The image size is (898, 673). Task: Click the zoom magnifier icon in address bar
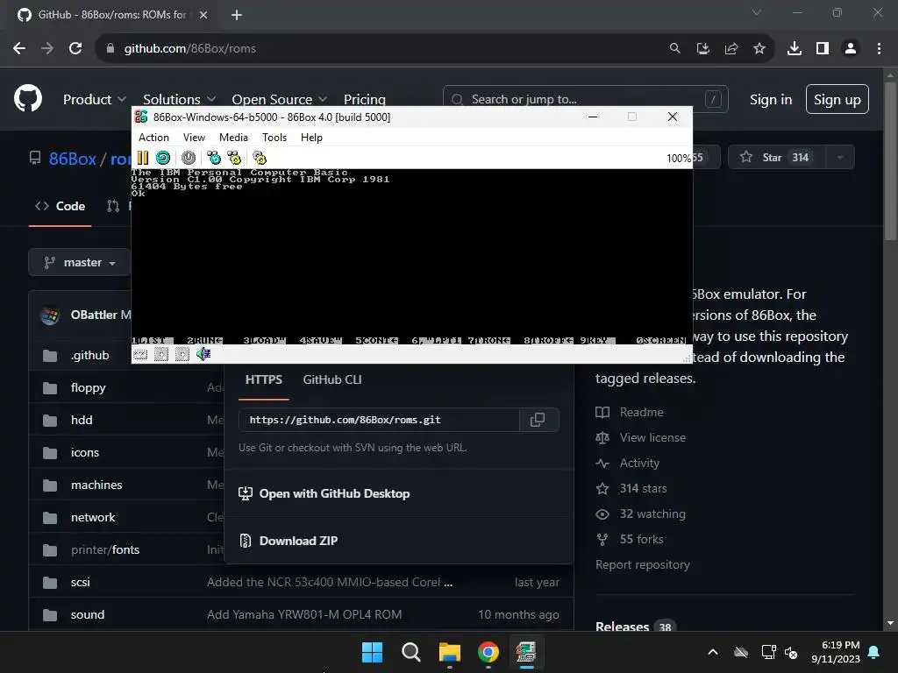click(x=675, y=48)
